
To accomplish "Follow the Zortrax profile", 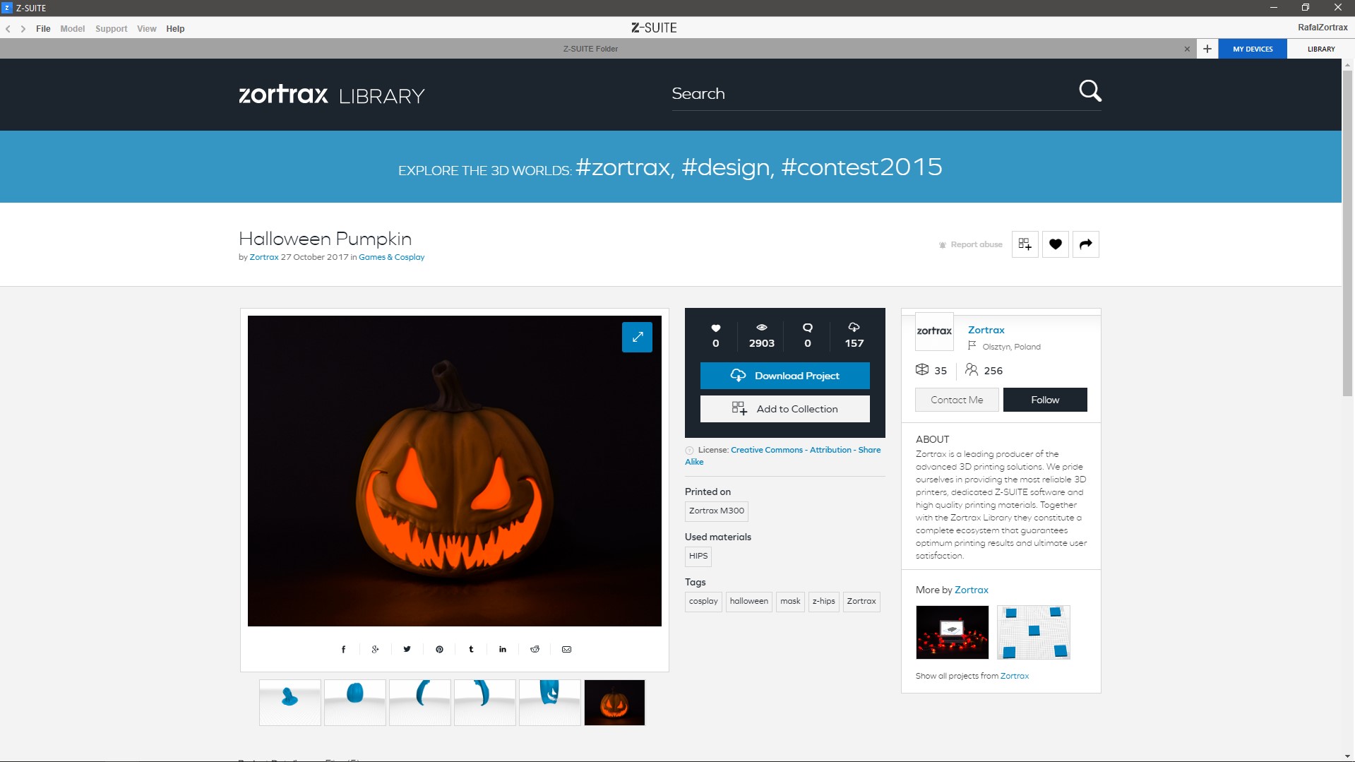I will tap(1045, 400).
